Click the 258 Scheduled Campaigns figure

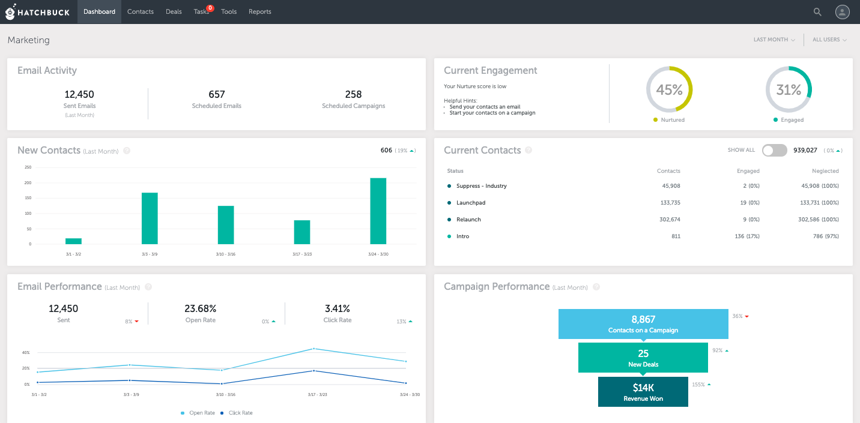(354, 94)
